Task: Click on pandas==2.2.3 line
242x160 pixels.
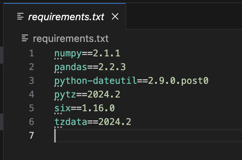Action: coord(90,67)
